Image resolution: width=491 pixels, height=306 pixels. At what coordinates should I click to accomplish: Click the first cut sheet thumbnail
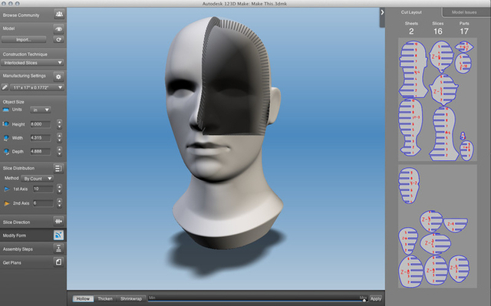(x=437, y=100)
